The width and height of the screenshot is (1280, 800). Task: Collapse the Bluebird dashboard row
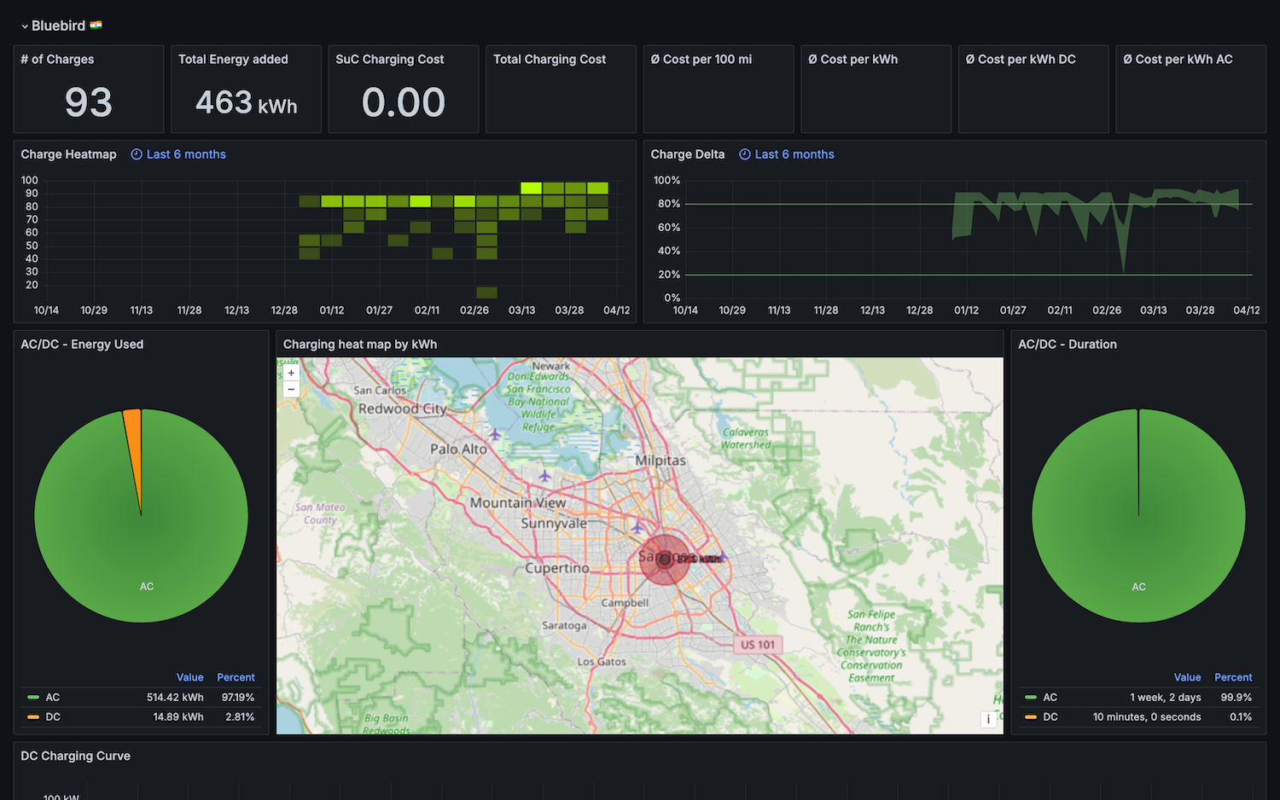pyautogui.click(x=25, y=26)
